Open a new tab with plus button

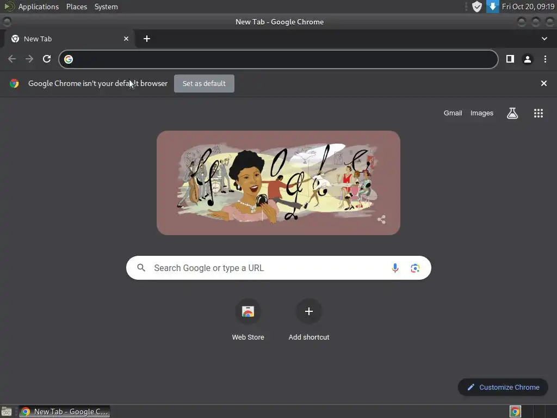click(147, 39)
